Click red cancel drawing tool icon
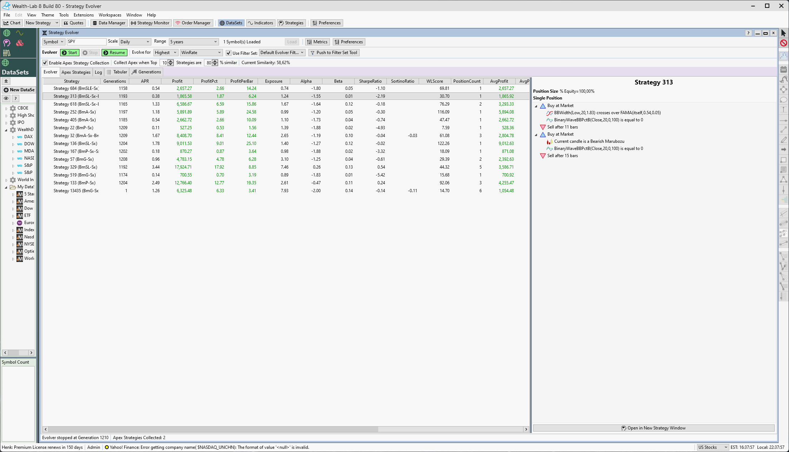This screenshot has width=789, height=452. pos(783,43)
